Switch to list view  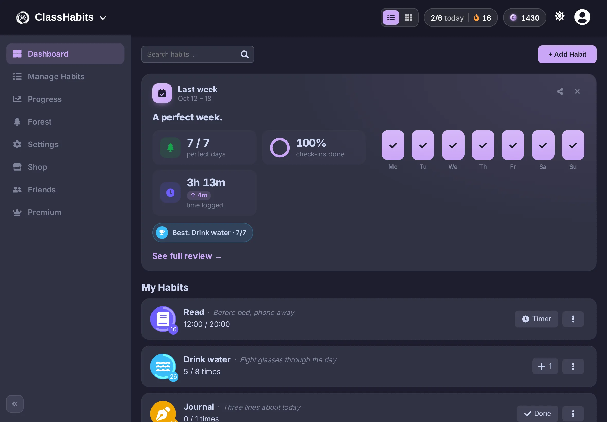pos(391,18)
